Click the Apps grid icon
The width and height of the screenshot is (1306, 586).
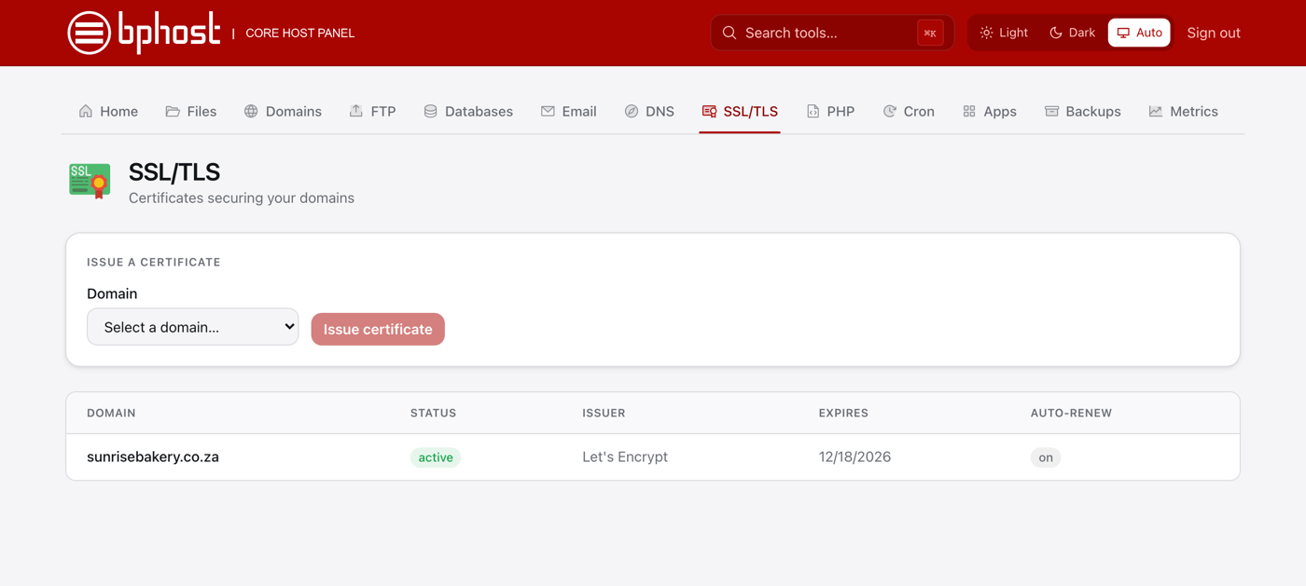tap(969, 111)
